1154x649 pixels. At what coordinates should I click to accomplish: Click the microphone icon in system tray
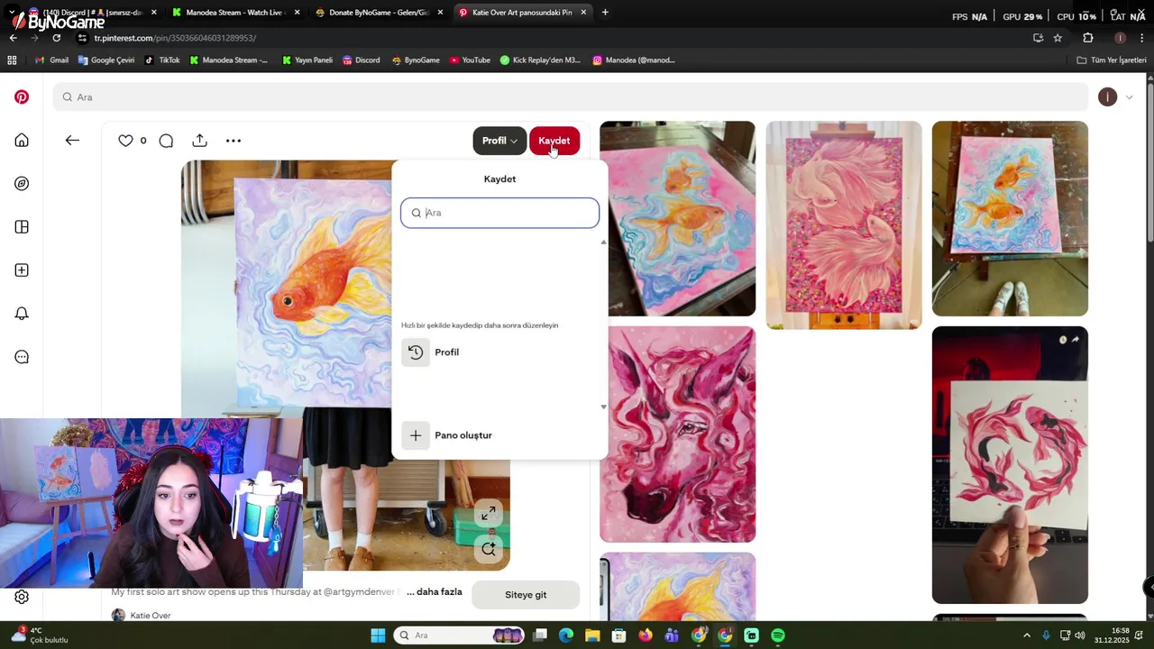click(x=1046, y=635)
